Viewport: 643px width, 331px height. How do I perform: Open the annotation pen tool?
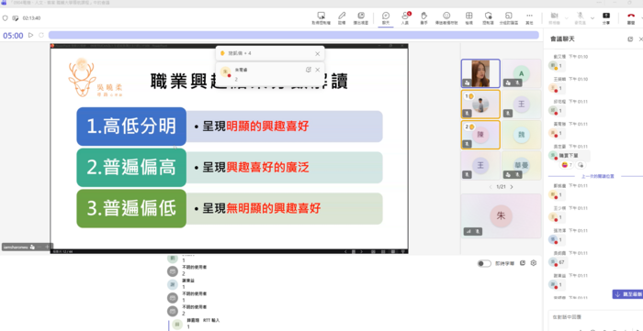pyautogui.click(x=342, y=18)
